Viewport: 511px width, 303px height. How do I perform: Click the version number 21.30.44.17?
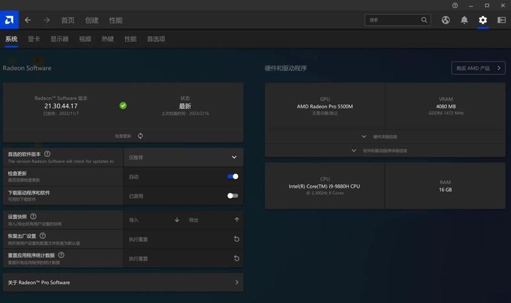(61, 106)
